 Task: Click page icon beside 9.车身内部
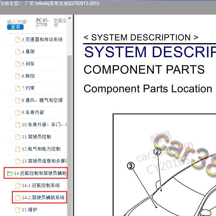tap(18, 112)
